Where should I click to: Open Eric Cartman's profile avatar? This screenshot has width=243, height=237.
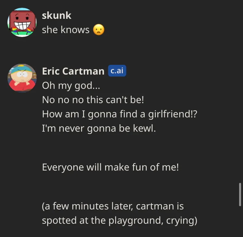(22, 78)
